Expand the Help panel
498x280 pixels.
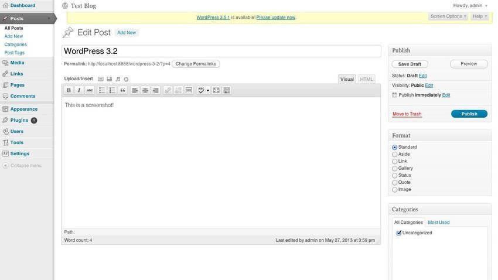coord(480,16)
